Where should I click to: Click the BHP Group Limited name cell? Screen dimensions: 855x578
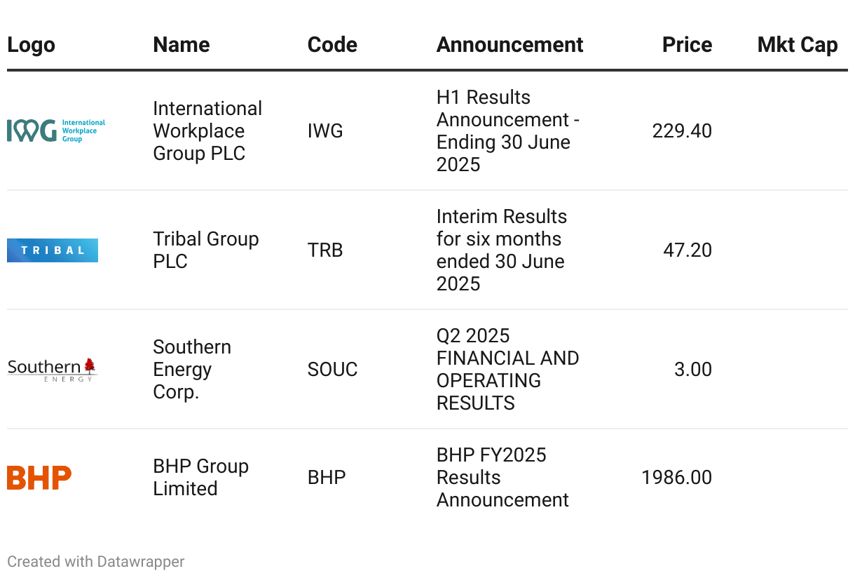200,477
